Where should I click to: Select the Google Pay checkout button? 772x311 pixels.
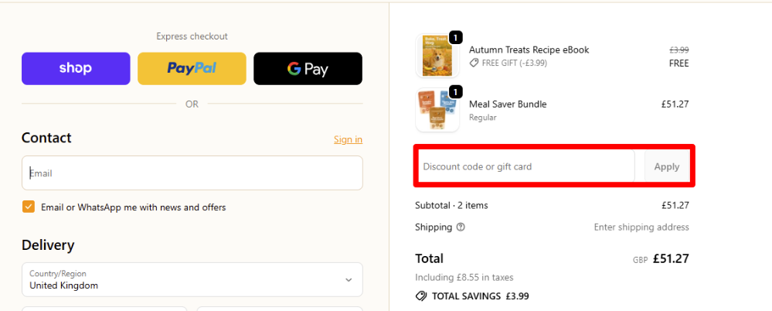coord(308,69)
